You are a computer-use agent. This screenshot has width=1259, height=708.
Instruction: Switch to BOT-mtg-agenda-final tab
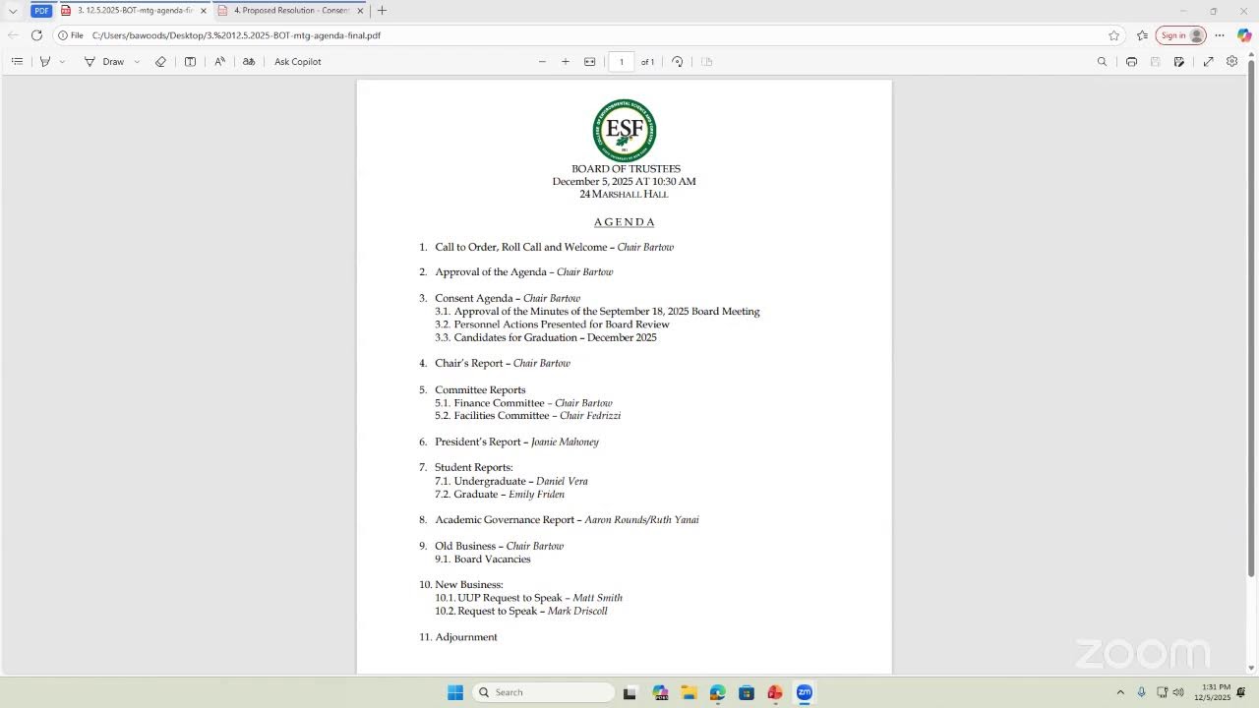coord(134,11)
